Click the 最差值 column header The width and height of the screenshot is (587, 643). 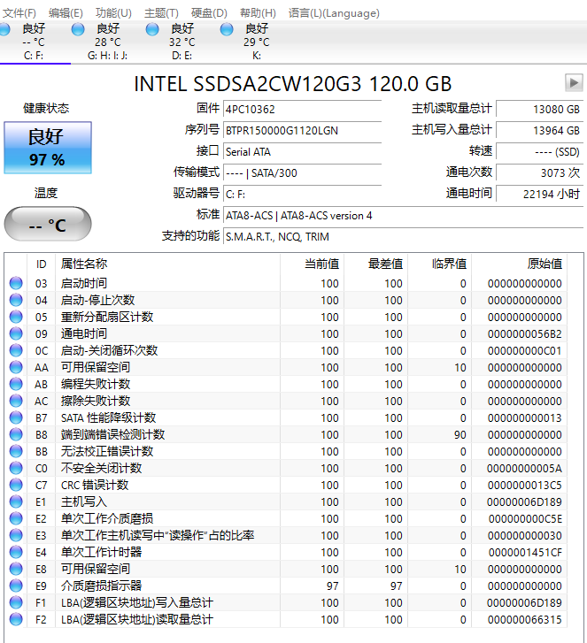tap(376, 264)
